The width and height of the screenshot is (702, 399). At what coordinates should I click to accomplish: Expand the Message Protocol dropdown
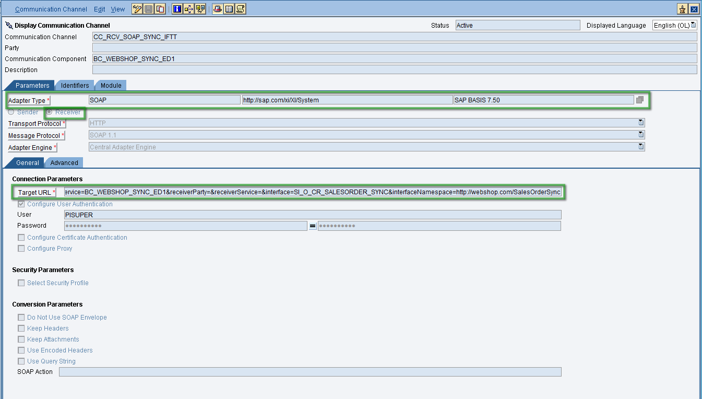tap(641, 135)
